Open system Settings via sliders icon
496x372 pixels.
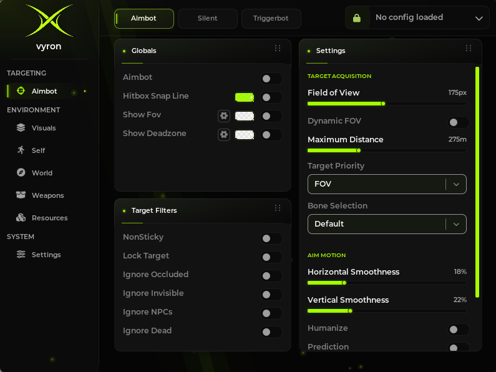pyautogui.click(x=21, y=254)
